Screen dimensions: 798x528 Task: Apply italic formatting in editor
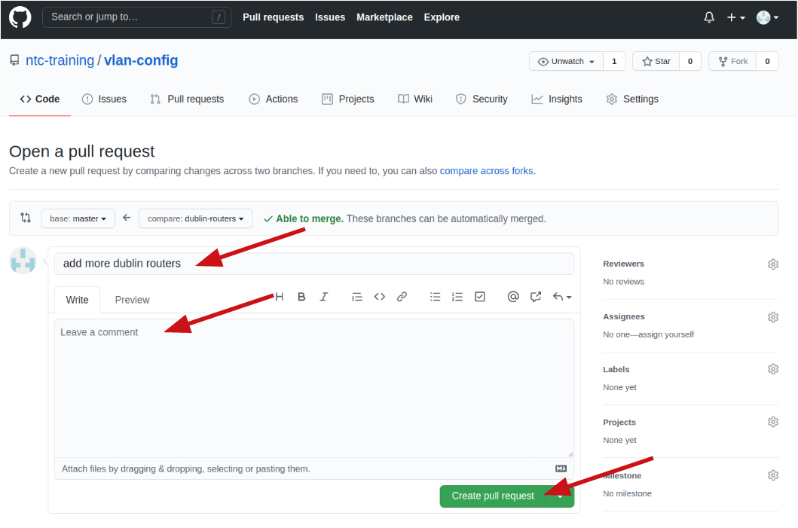[x=324, y=297]
